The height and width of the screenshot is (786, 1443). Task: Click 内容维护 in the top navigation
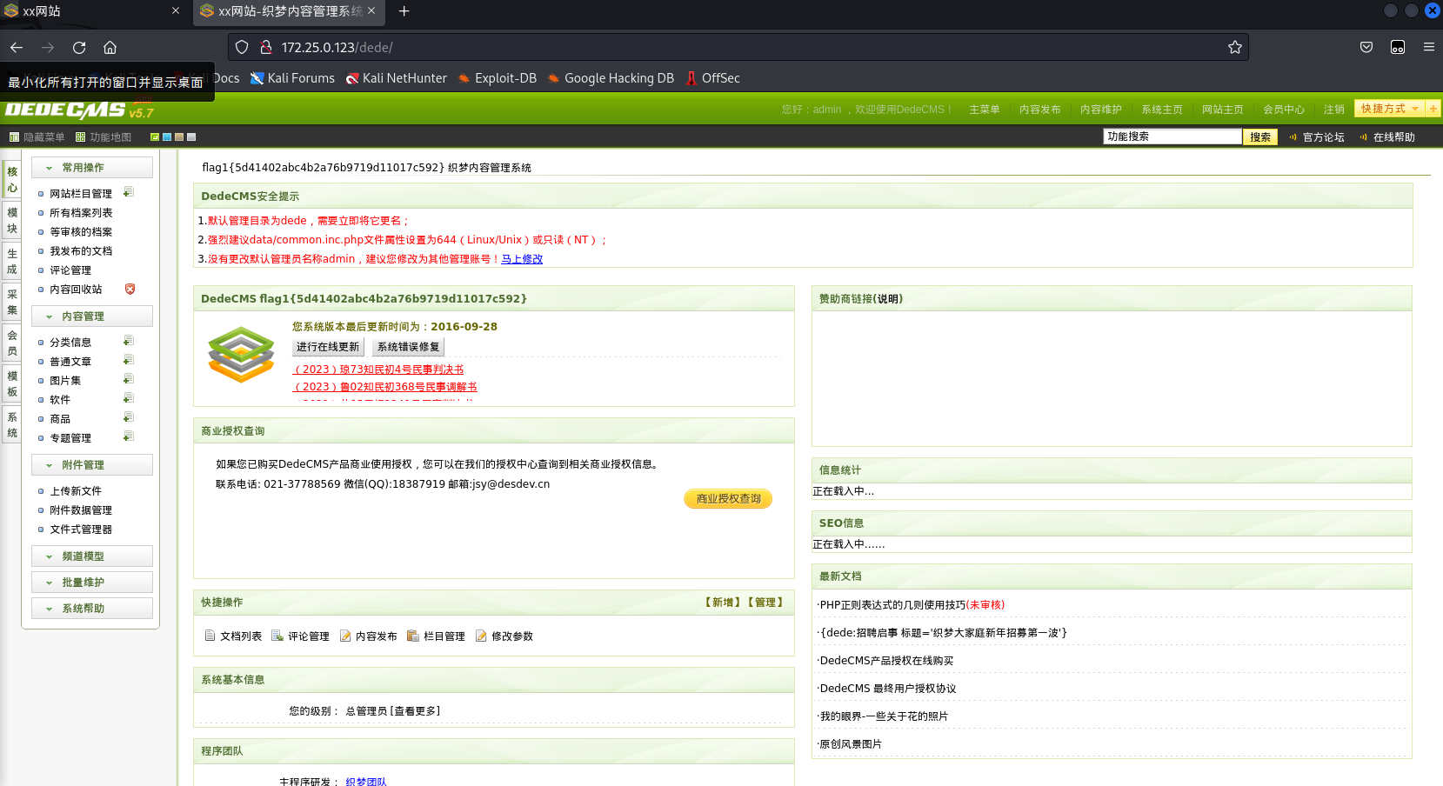point(1101,110)
